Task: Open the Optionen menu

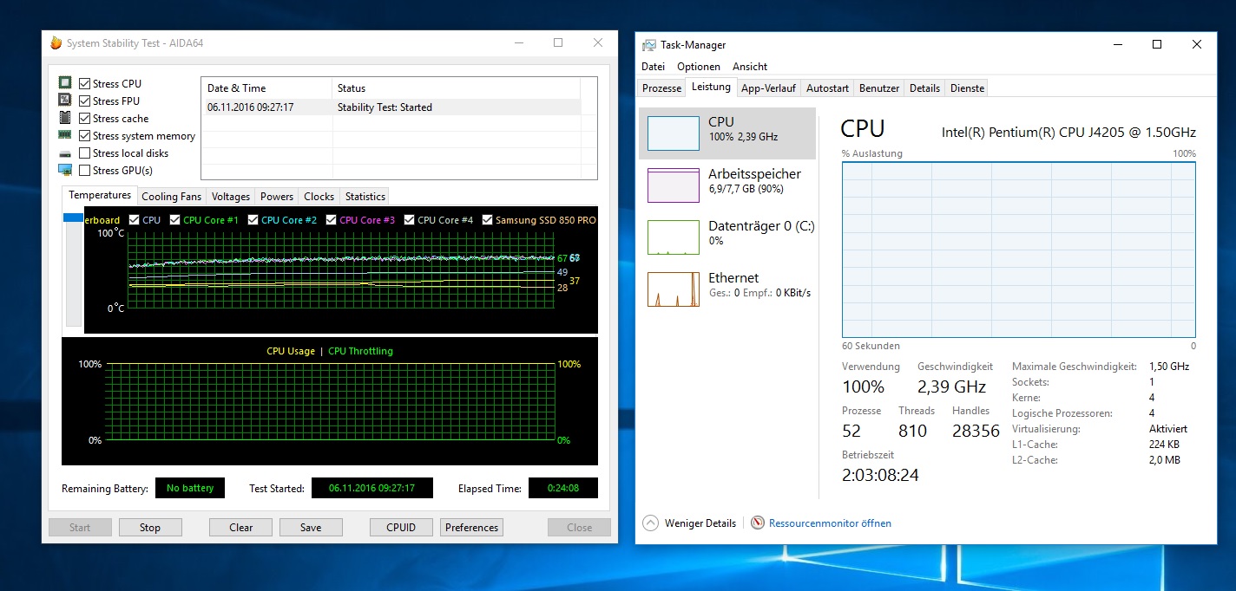Action: 699,67
